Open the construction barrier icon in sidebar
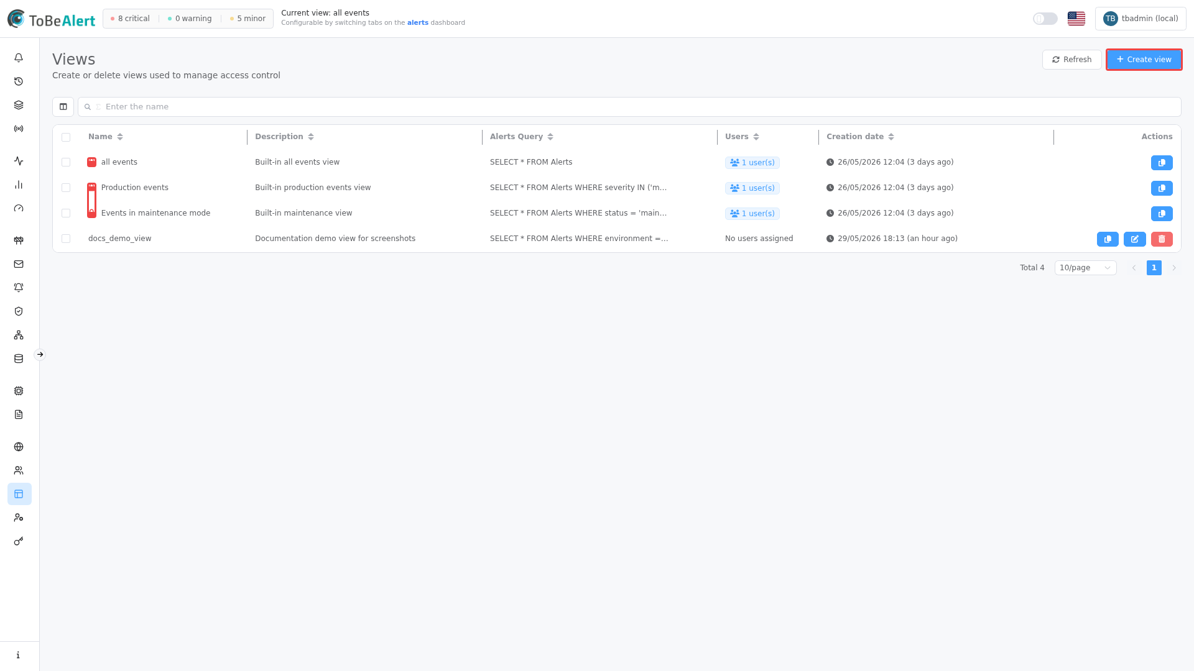 point(19,240)
